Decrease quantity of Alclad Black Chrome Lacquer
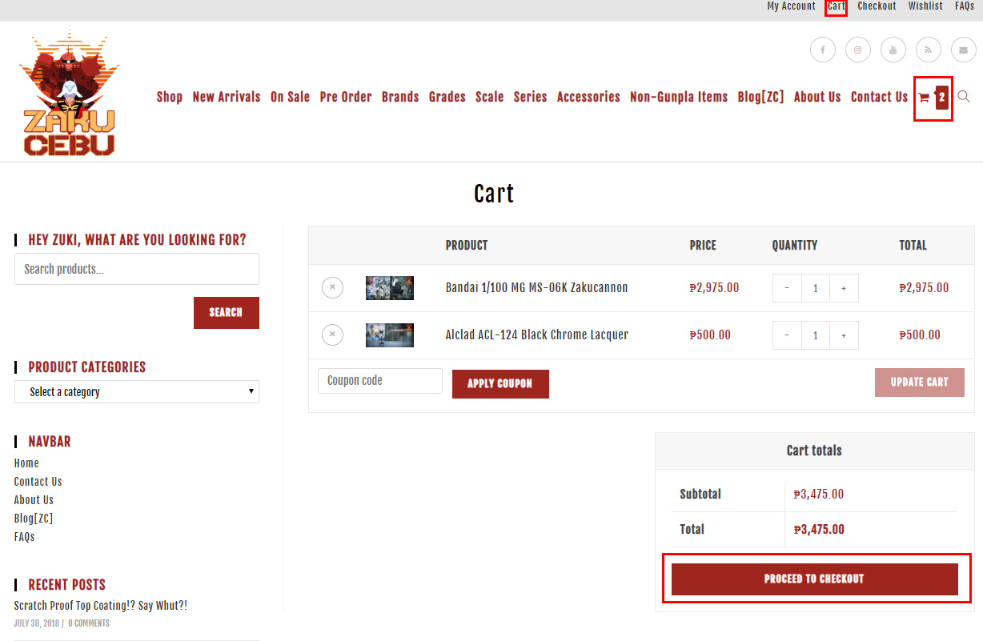Viewport: 983px width, 641px height. [x=787, y=335]
